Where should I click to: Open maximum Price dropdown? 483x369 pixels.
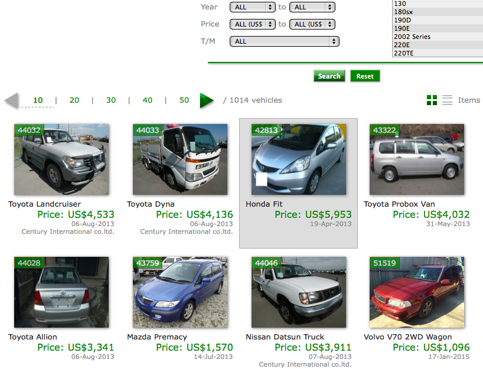coord(312,24)
